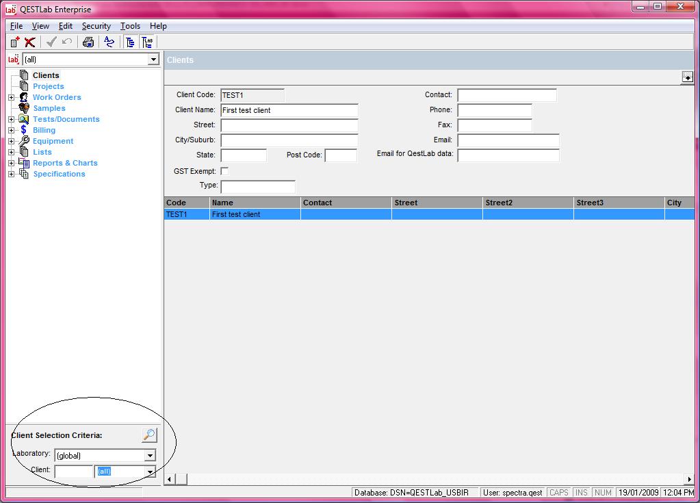700x503 pixels.
Task: Click the wrench icon beside Equipment
Action: click(x=24, y=141)
